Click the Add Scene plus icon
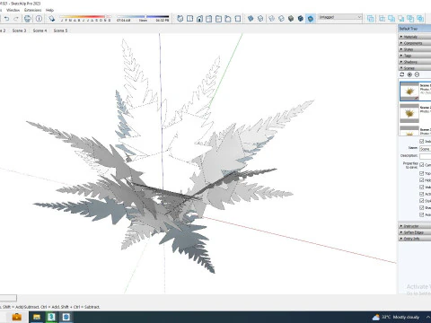This screenshot has height=323, width=431. [x=409, y=74]
